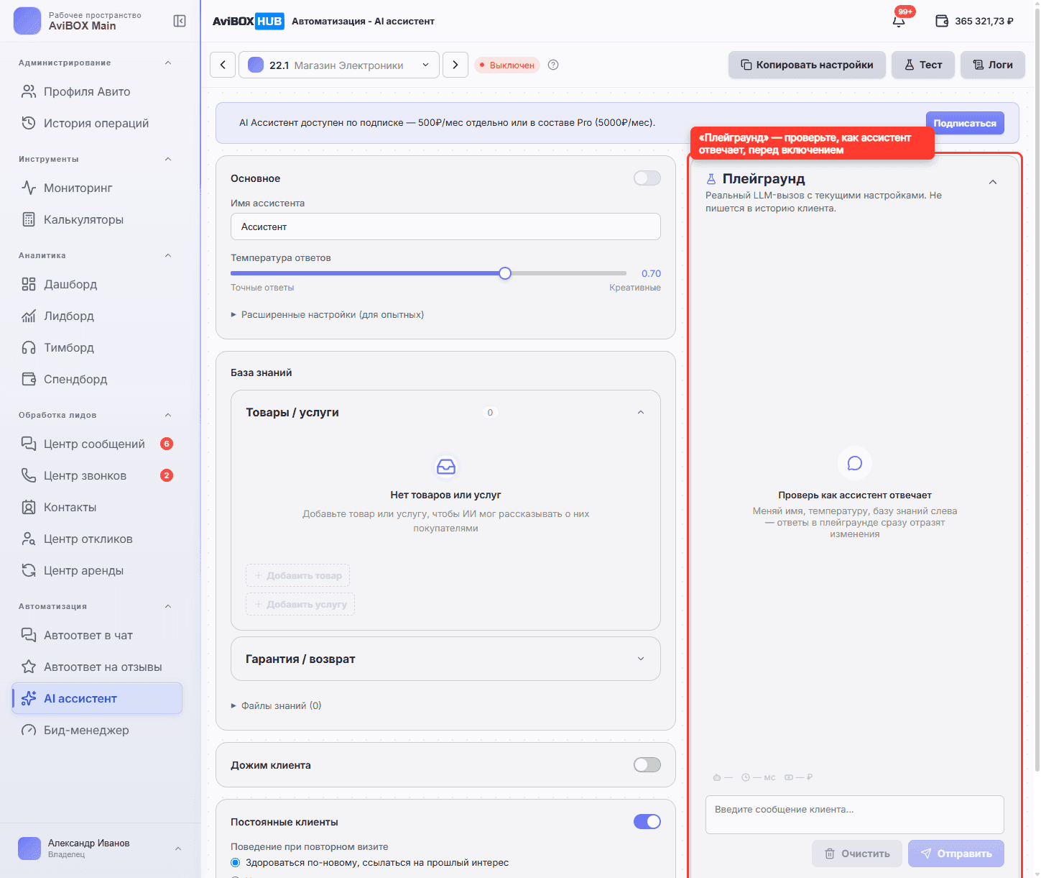
Task: Collapse the sidebar with panel icon
Action: 180,21
